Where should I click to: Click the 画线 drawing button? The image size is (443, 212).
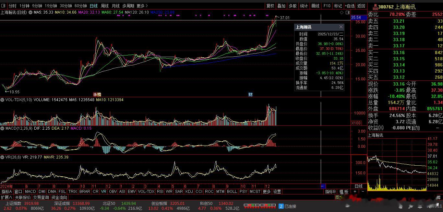point(316,6)
